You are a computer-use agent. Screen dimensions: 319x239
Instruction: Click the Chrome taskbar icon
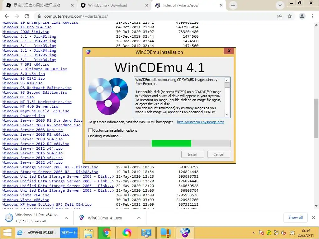click(x=107, y=233)
